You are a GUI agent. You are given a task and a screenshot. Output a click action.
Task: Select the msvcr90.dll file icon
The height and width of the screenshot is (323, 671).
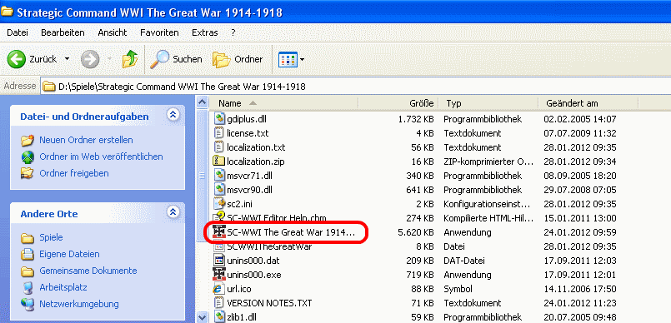[219, 189]
